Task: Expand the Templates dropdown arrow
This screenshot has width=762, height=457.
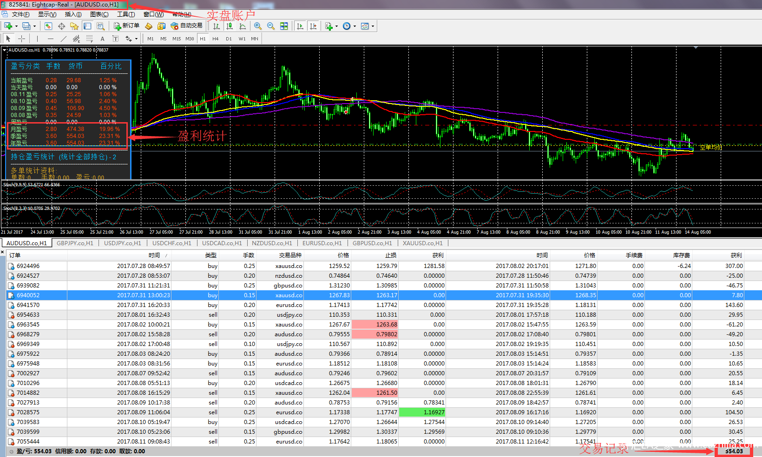Action: tap(373, 26)
